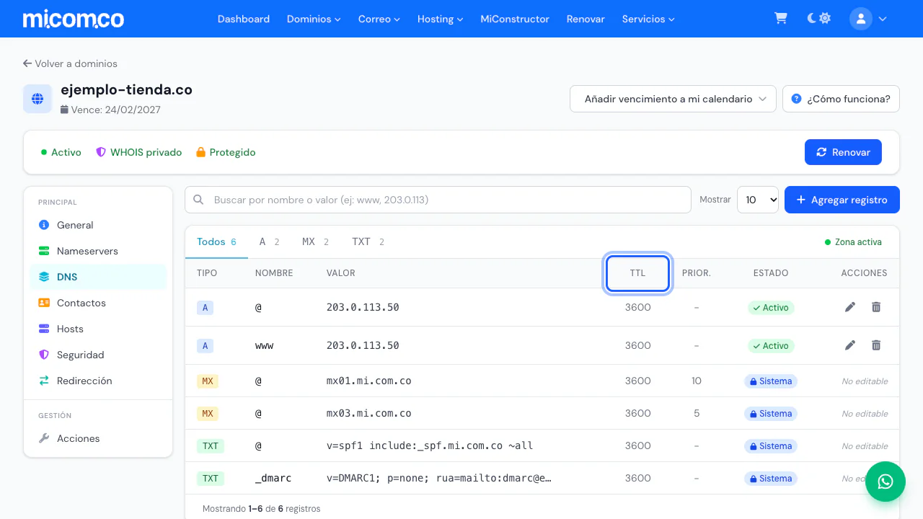The width and height of the screenshot is (923, 519).
Task: Change the Mostrar rows-per-page select
Action: (x=758, y=200)
